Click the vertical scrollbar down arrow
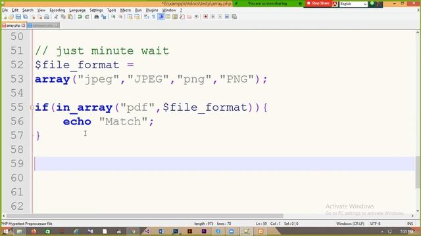The height and width of the screenshot is (236, 421). pyautogui.click(x=418, y=211)
